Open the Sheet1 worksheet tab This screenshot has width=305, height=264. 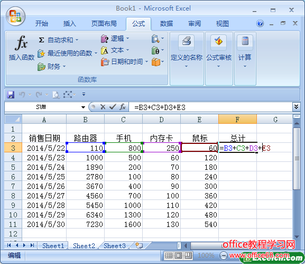pos(53,245)
